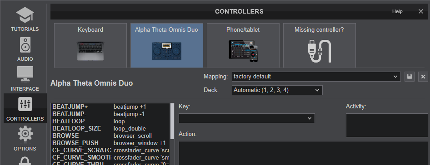The width and height of the screenshot is (430, 165).
Task: Select the BEATJUMP+ mapping entry
Action: click(110, 107)
